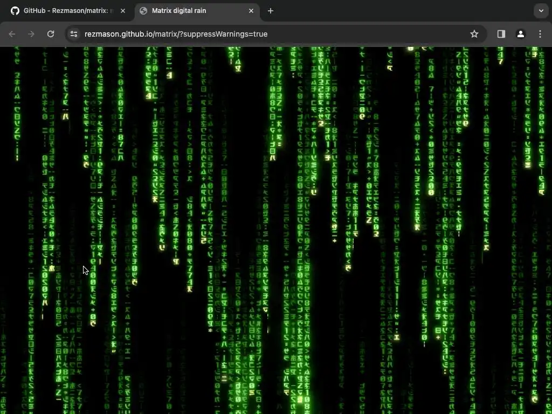Bookmark this page with the star icon
The height and width of the screenshot is (414, 552).
[x=474, y=34]
